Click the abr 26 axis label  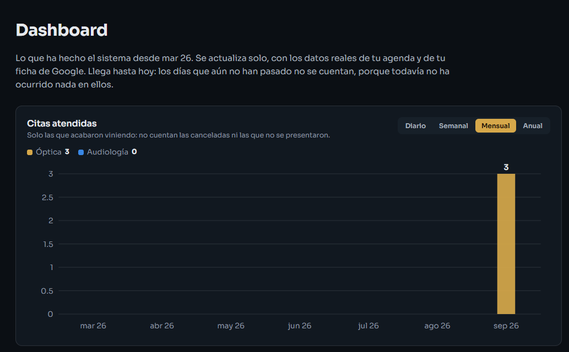(x=162, y=326)
